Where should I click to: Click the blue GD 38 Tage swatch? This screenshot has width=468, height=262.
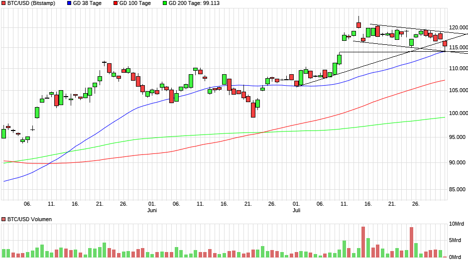(69, 3)
